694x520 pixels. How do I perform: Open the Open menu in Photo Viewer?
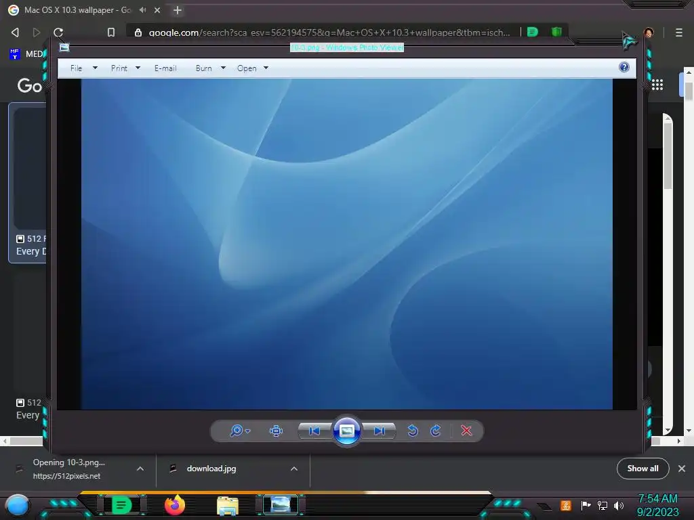tap(247, 68)
